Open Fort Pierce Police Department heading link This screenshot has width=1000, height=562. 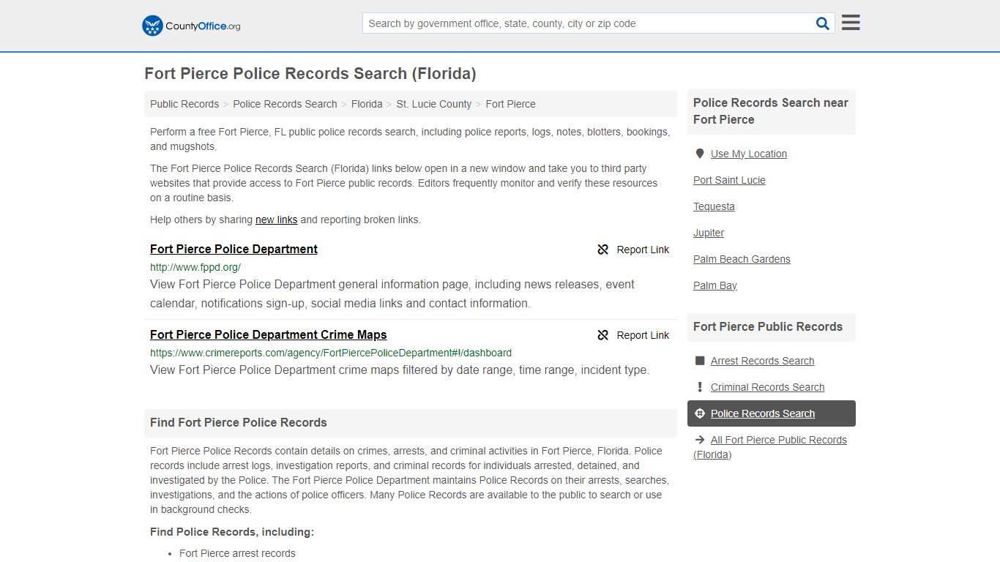(x=234, y=249)
